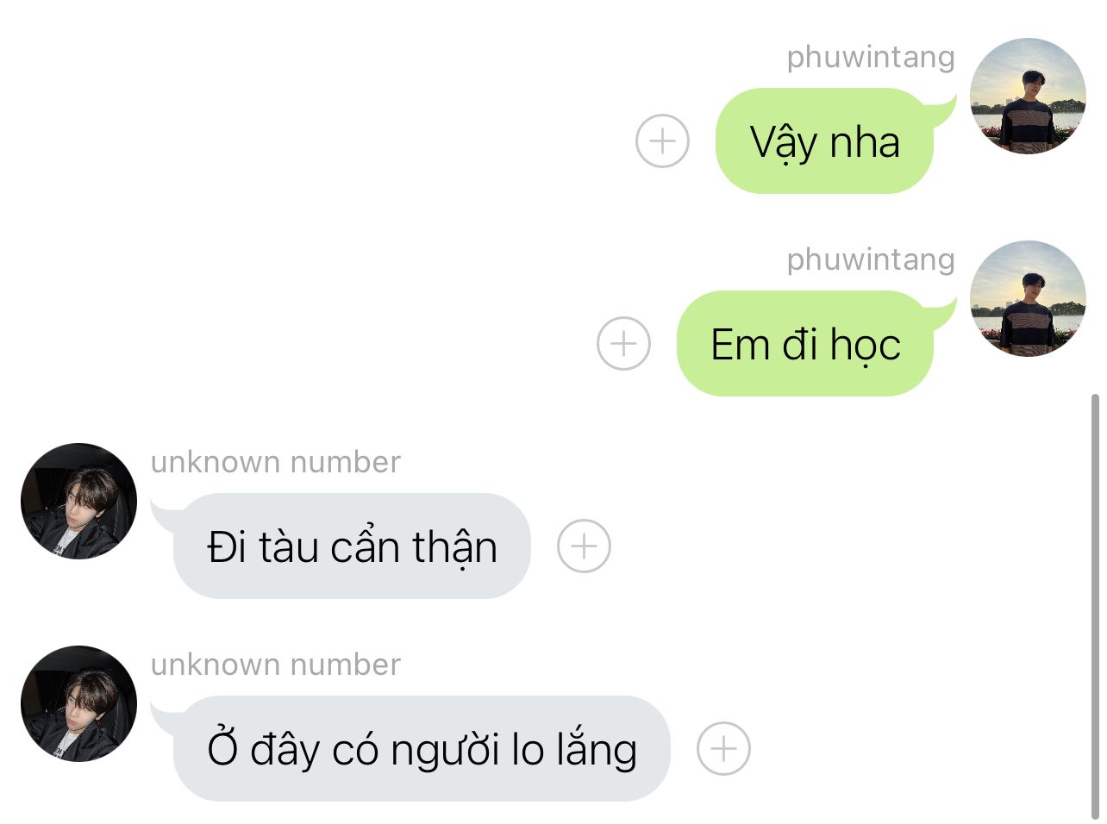Tap plus icon next to 'Đi tàu cẩn thận'
Image resolution: width=1107 pixels, height=824 pixels.
[x=584, y=546]
